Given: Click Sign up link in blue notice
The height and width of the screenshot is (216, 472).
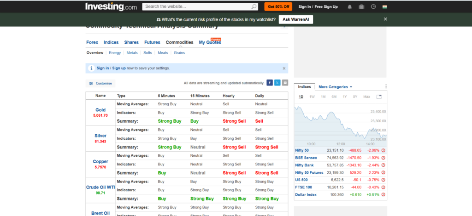Looking at the screenshot, I should click(x=119, y=68).
